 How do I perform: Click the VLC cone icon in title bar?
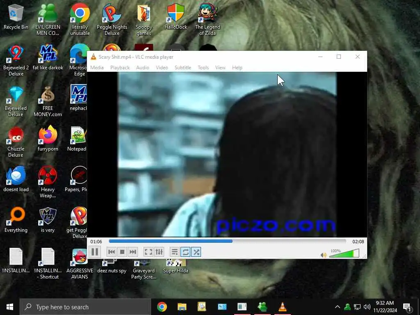94,57
